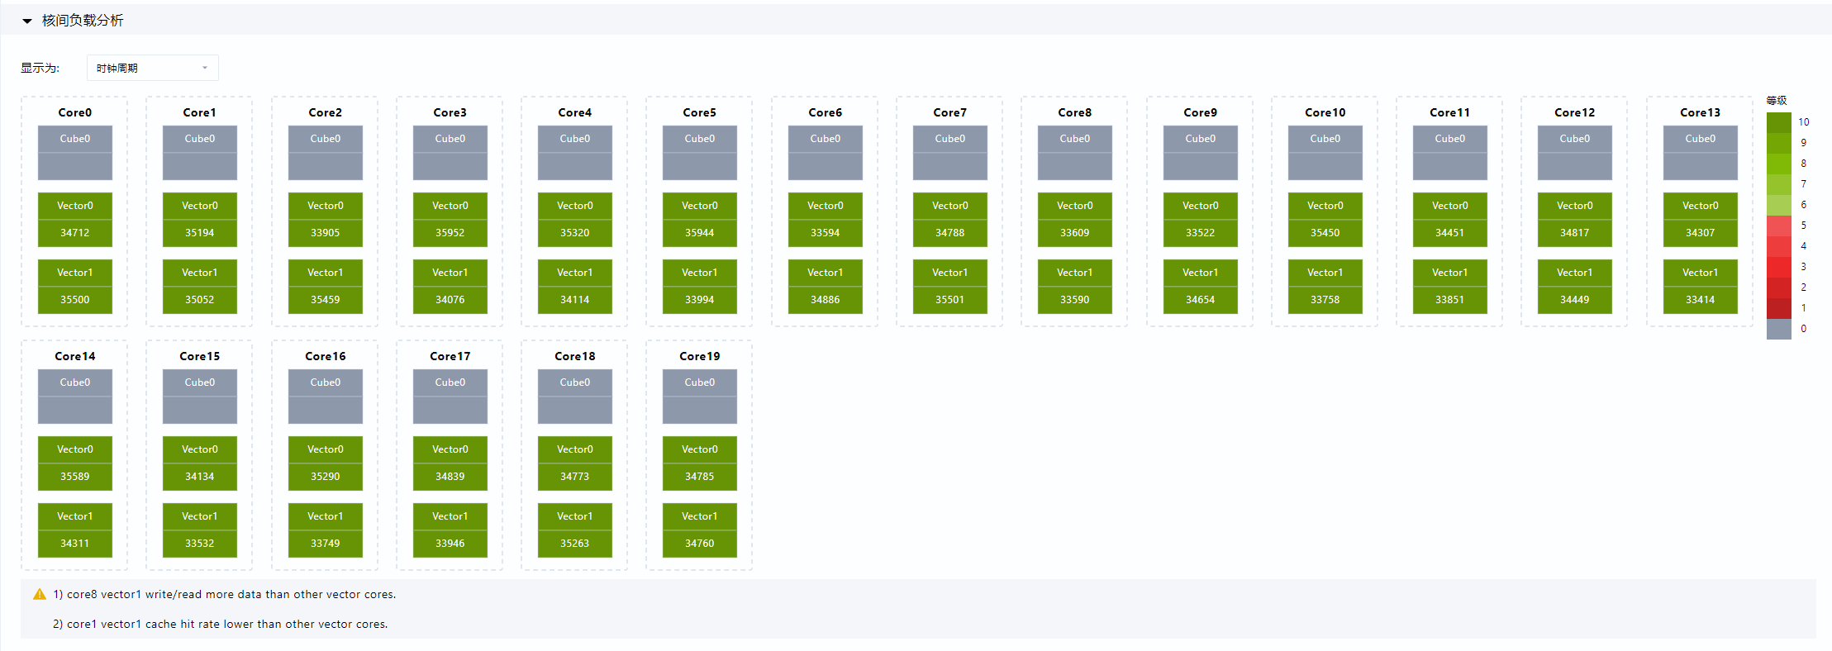The image size is (1832, 651).
Task: Click the level 0 gray legend swatch
Action: (1778, 329)
